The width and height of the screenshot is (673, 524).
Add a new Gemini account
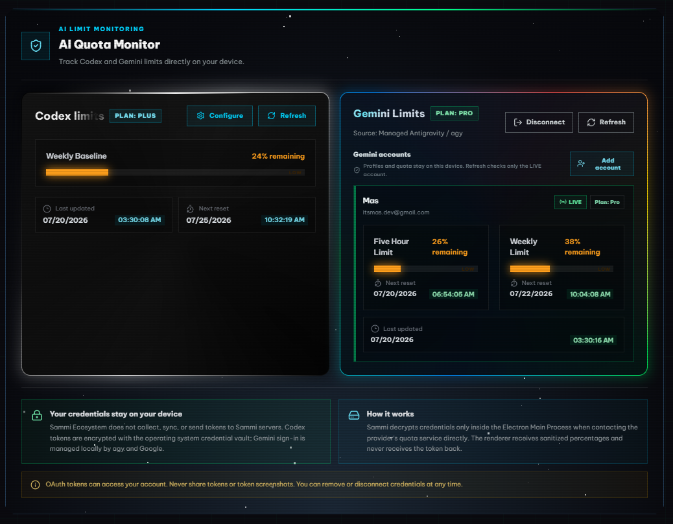(x=602, y=164)
